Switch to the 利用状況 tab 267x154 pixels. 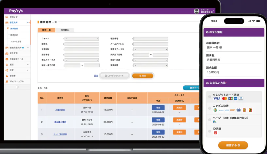[65, 30]
